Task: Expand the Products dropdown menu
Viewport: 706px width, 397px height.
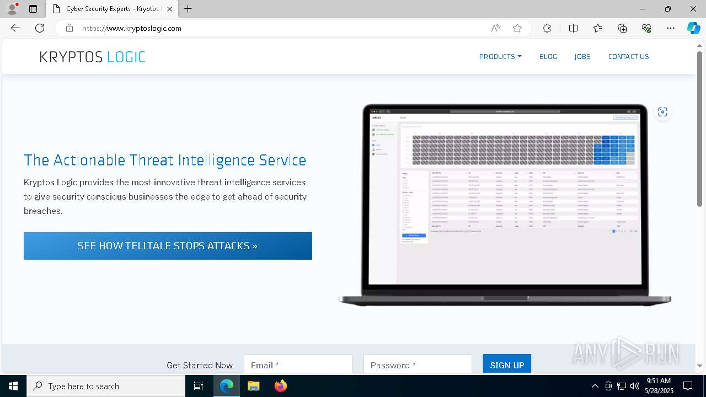Action: click(500, 57)
